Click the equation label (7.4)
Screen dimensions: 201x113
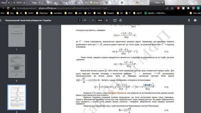166,51
